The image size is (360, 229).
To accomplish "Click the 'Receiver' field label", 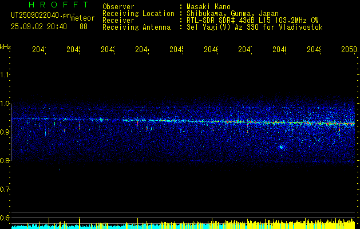I will [x=118, y=21].
